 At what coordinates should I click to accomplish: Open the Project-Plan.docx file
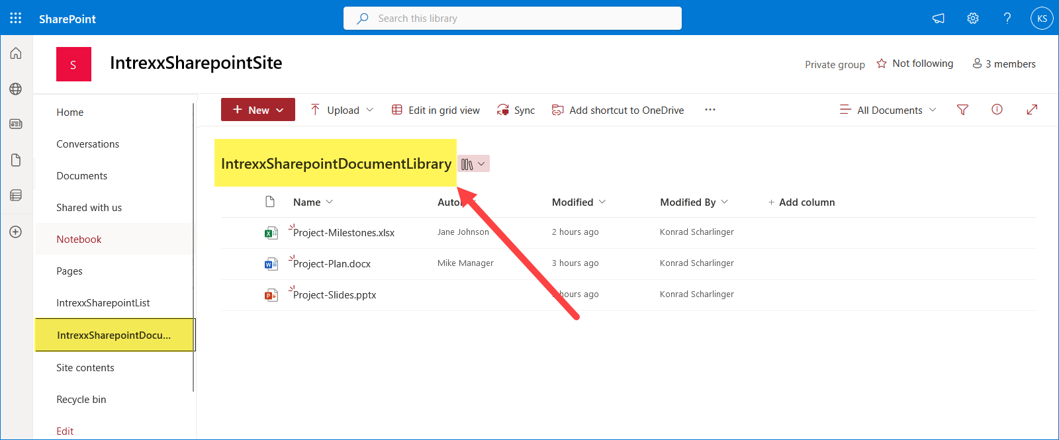(332, 264)
